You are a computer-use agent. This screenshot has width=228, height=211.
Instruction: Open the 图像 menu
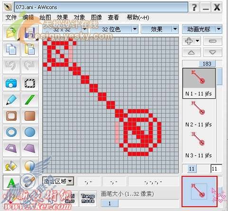(x=97, y=18)
